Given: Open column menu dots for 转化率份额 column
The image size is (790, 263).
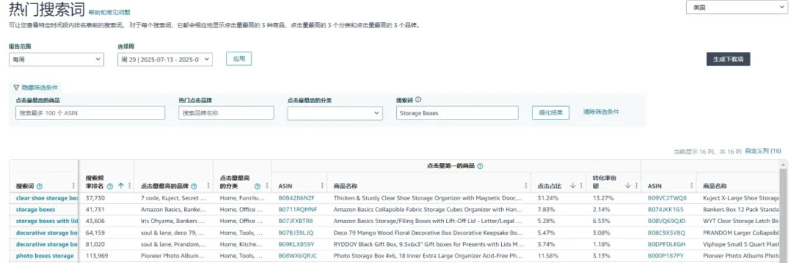Looking at the screenshot, I should [x=636, y=186].
